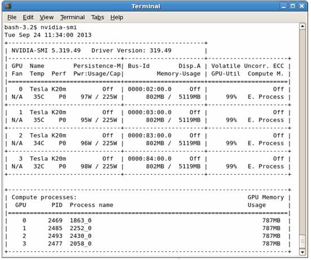Screen dimensions: 311x260
Task: Click process name 2058_0
Action: 81,244
